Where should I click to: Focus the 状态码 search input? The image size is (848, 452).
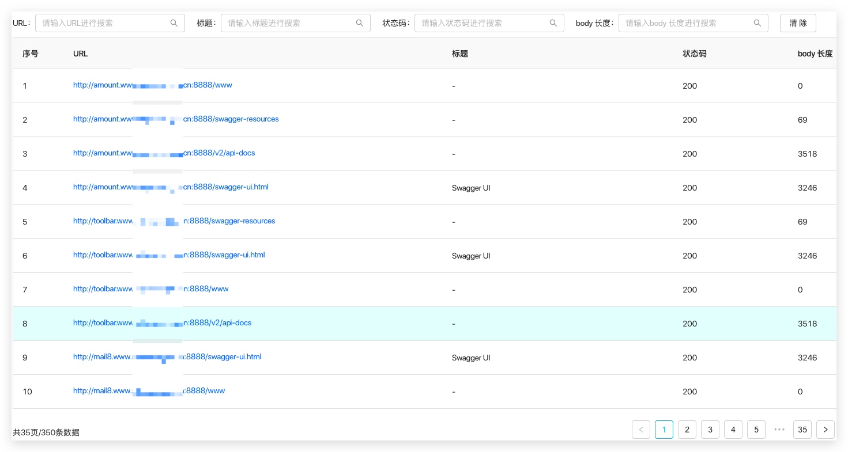click(x=489, y=23)
